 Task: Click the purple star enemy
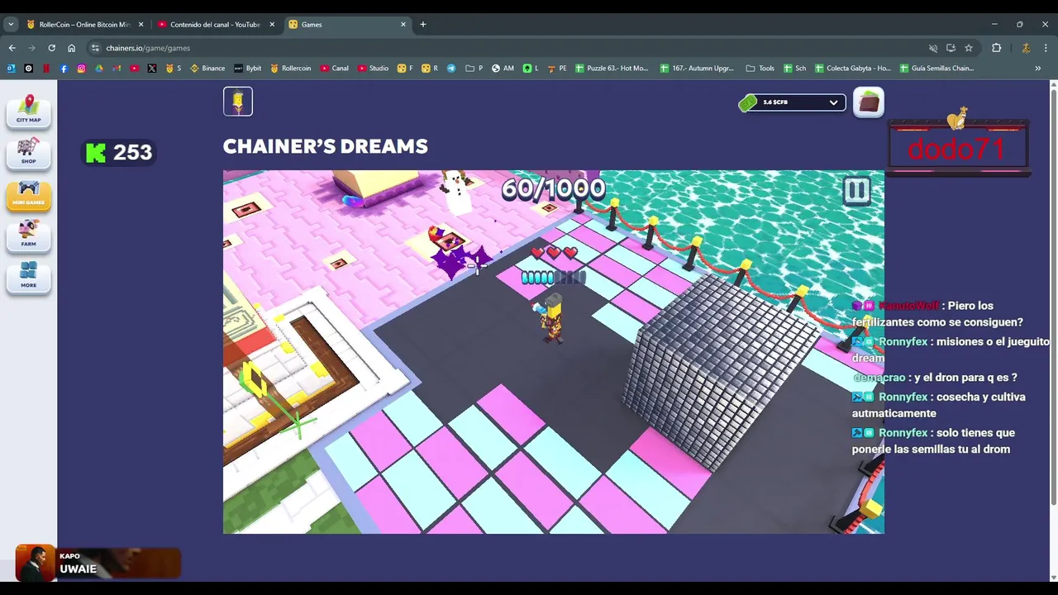tap(452, 261)
